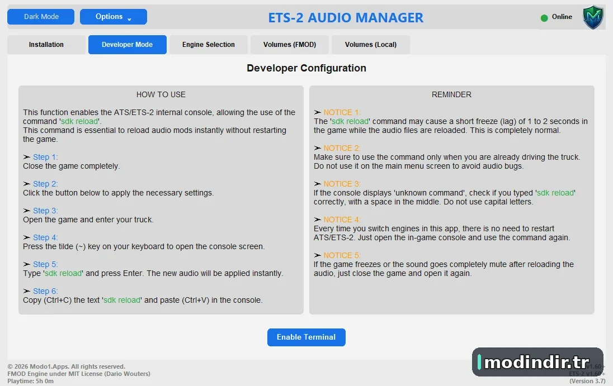Open the Options dropdown
Viewport: 613px width, 386px height.
(114, 17)
